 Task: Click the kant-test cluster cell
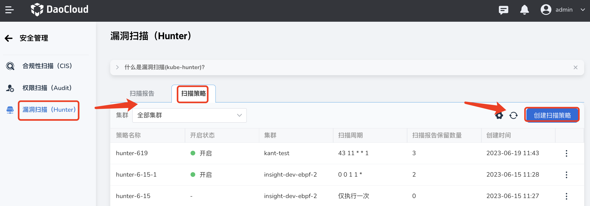pos(277,153)
